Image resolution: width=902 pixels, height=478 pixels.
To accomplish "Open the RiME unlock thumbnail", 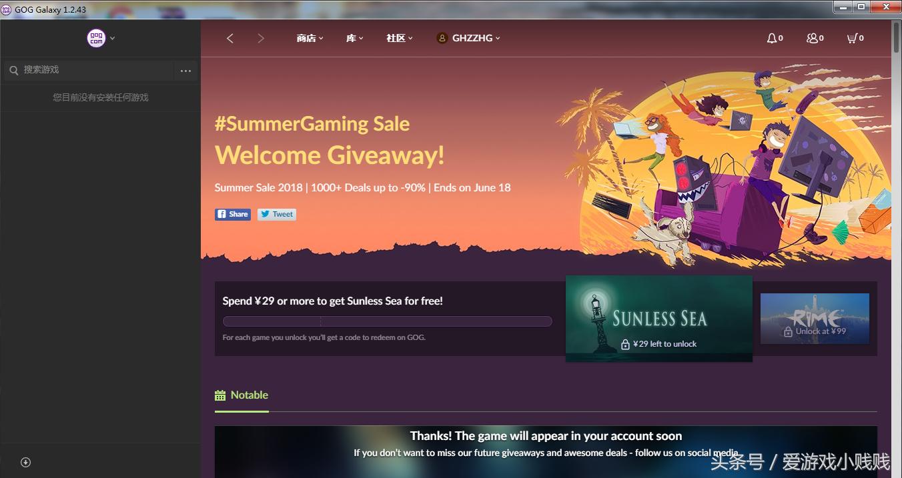I will tap(815, 319).
